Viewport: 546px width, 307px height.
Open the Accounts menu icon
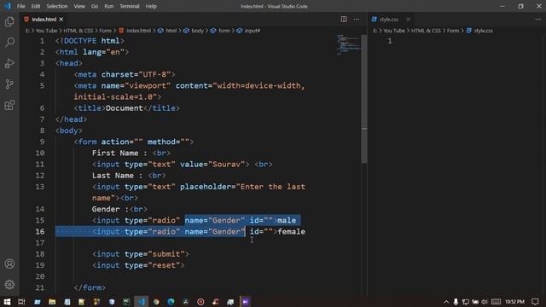[9, 264]
